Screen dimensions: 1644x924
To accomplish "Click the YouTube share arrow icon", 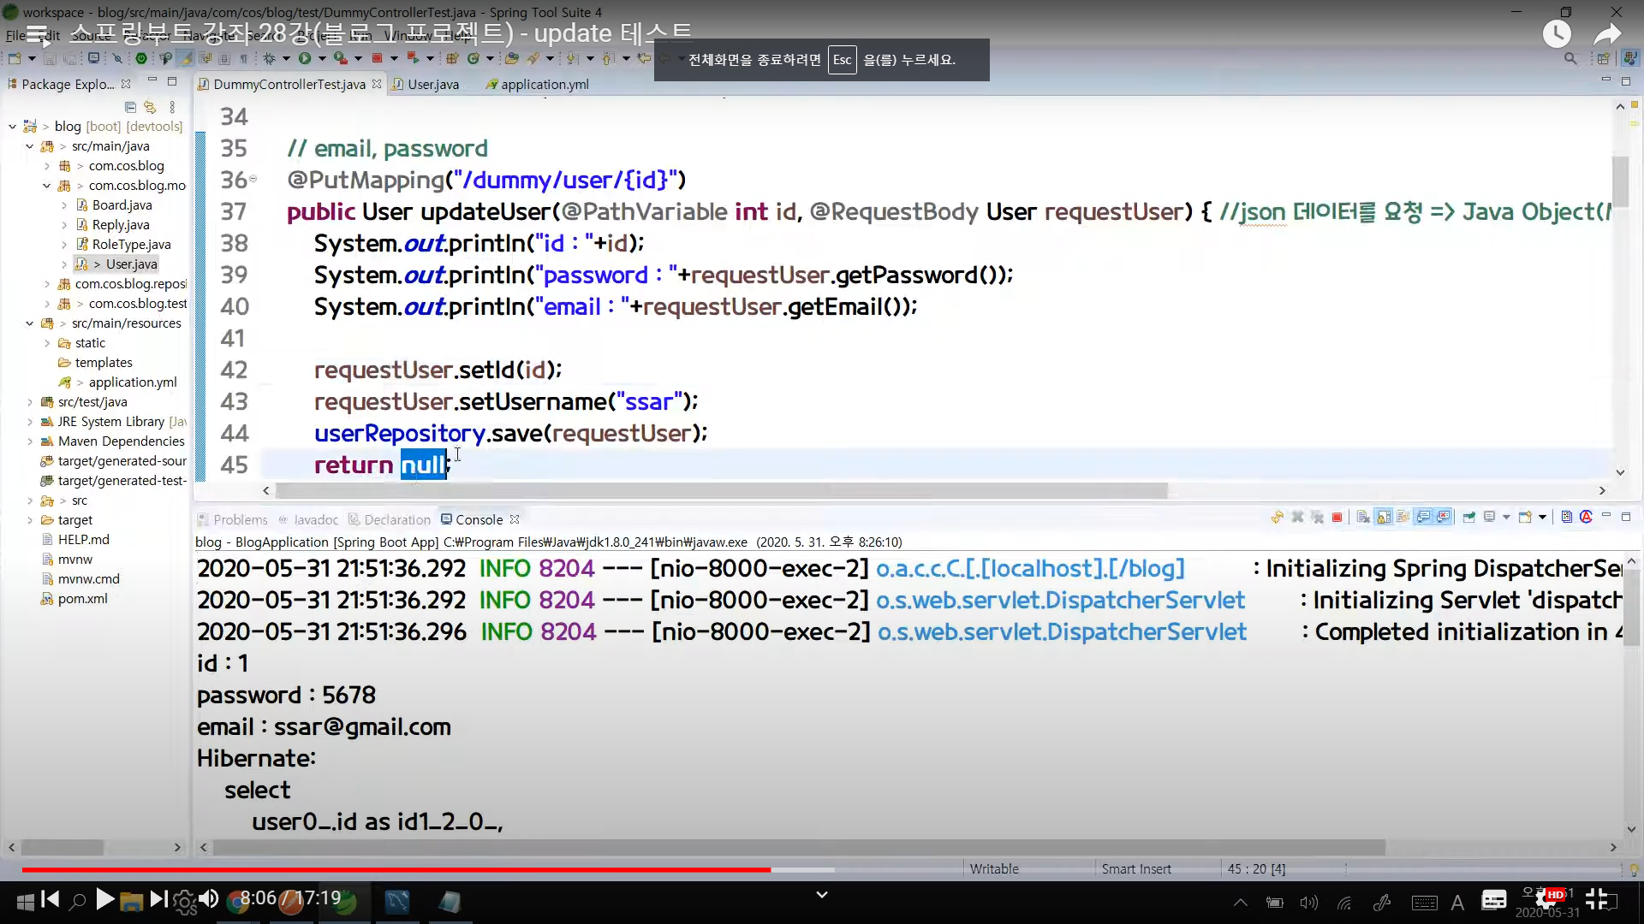I will click(x=1607, y=34).
